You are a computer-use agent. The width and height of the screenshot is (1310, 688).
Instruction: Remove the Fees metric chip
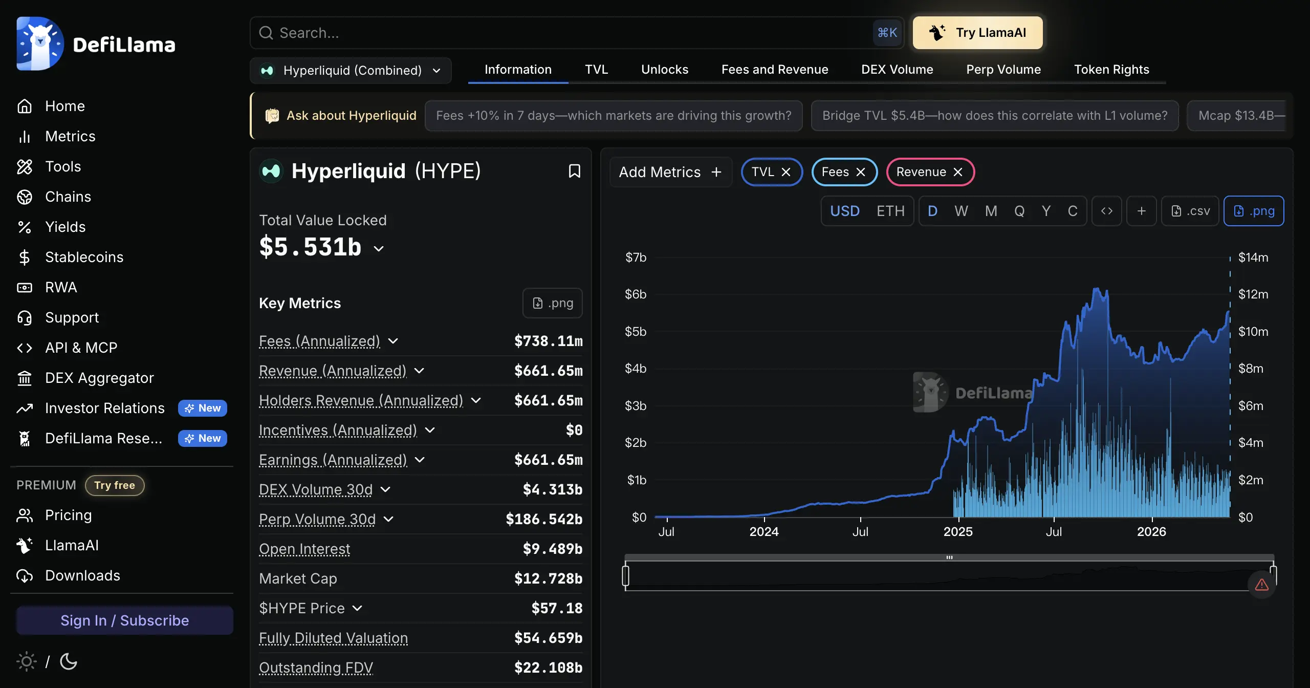coord(861,172)
